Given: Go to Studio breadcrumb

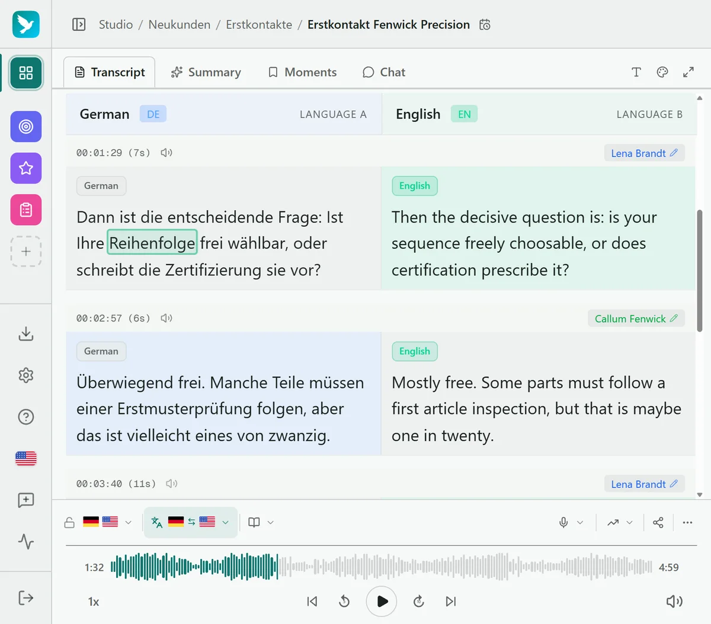Looking at the screenshot, I should (116, 24).
